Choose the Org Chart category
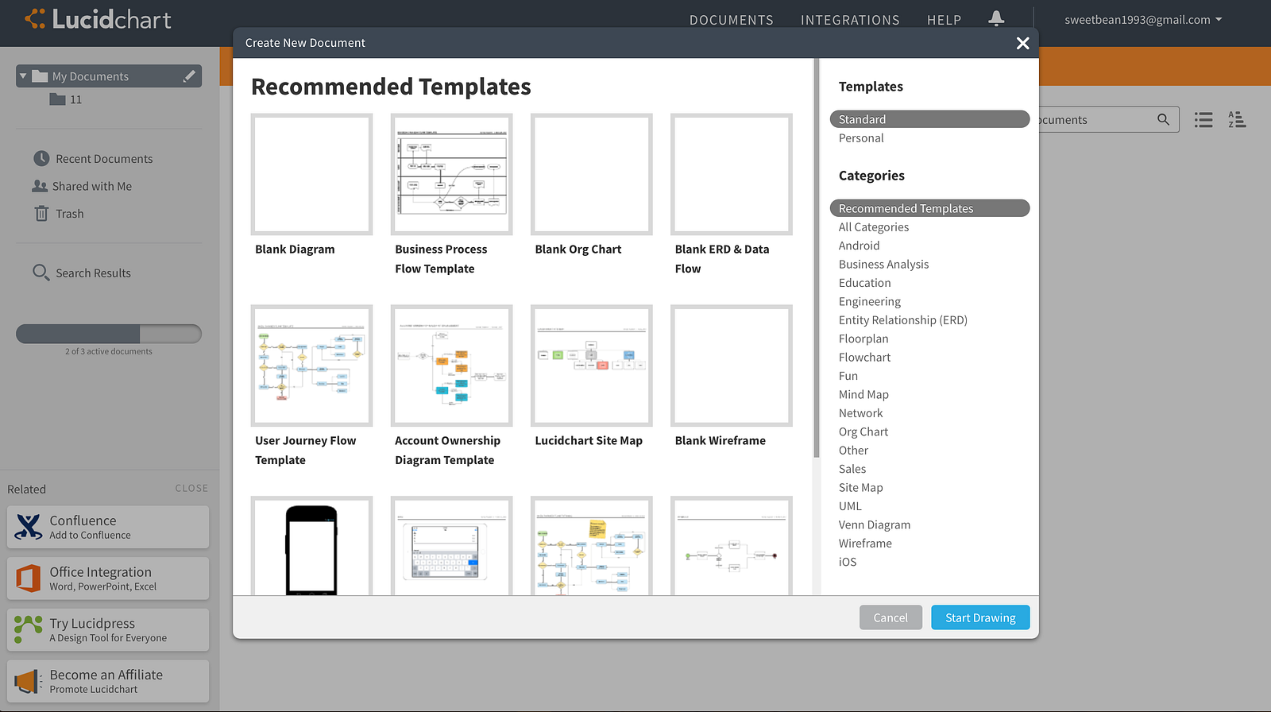This screenshot has width=1271, height=712. tap(863, 431)
